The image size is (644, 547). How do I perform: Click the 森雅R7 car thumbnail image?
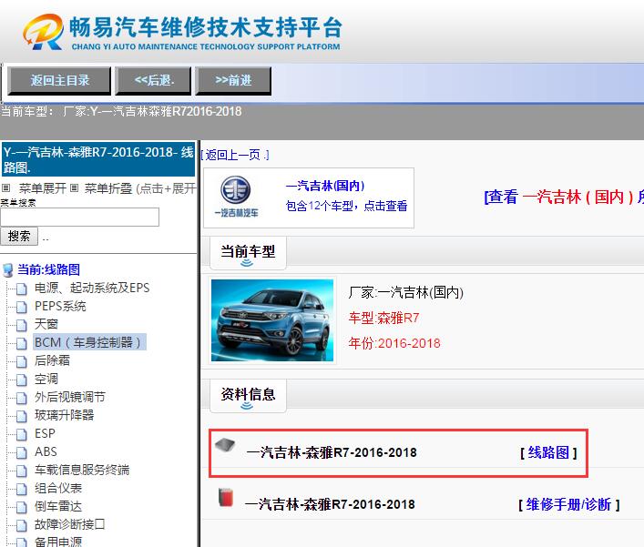[272, 320]
